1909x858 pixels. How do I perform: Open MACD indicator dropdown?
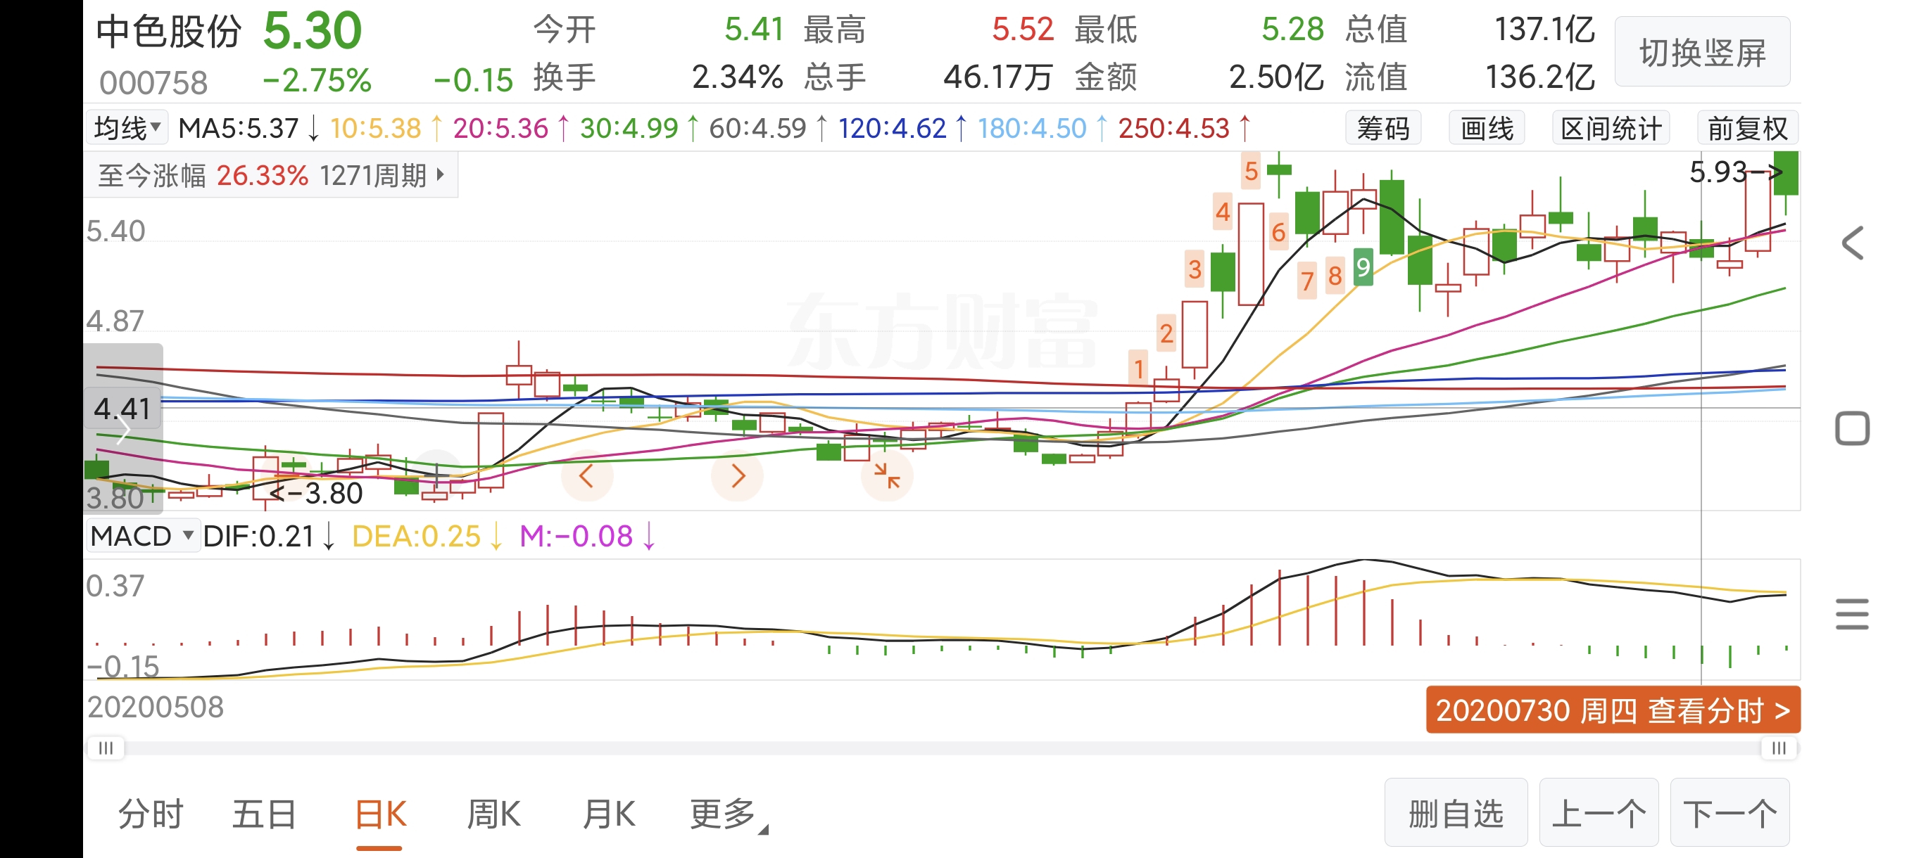142,536
